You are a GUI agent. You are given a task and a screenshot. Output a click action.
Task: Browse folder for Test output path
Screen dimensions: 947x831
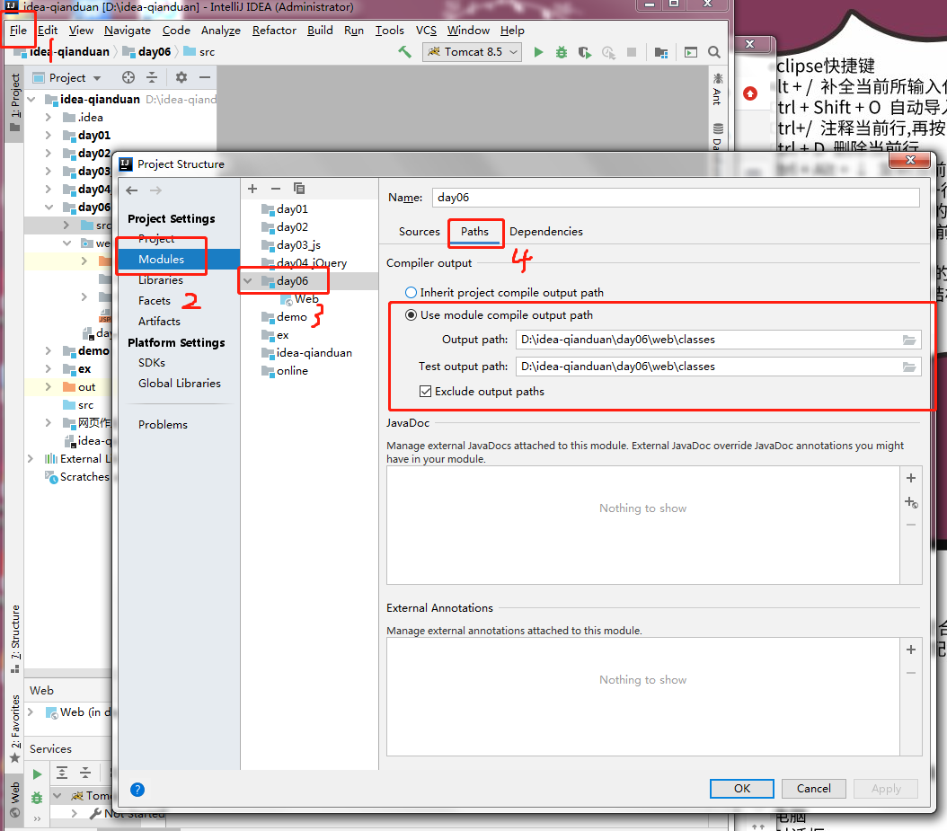pyautogui.click(x=909, y=367)
